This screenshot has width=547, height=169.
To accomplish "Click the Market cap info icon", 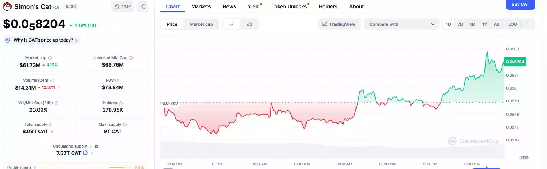I will point(50,58).
